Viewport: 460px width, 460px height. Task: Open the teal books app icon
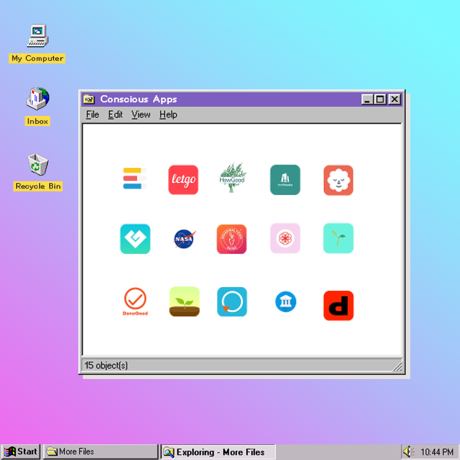[x=285, y=179]
